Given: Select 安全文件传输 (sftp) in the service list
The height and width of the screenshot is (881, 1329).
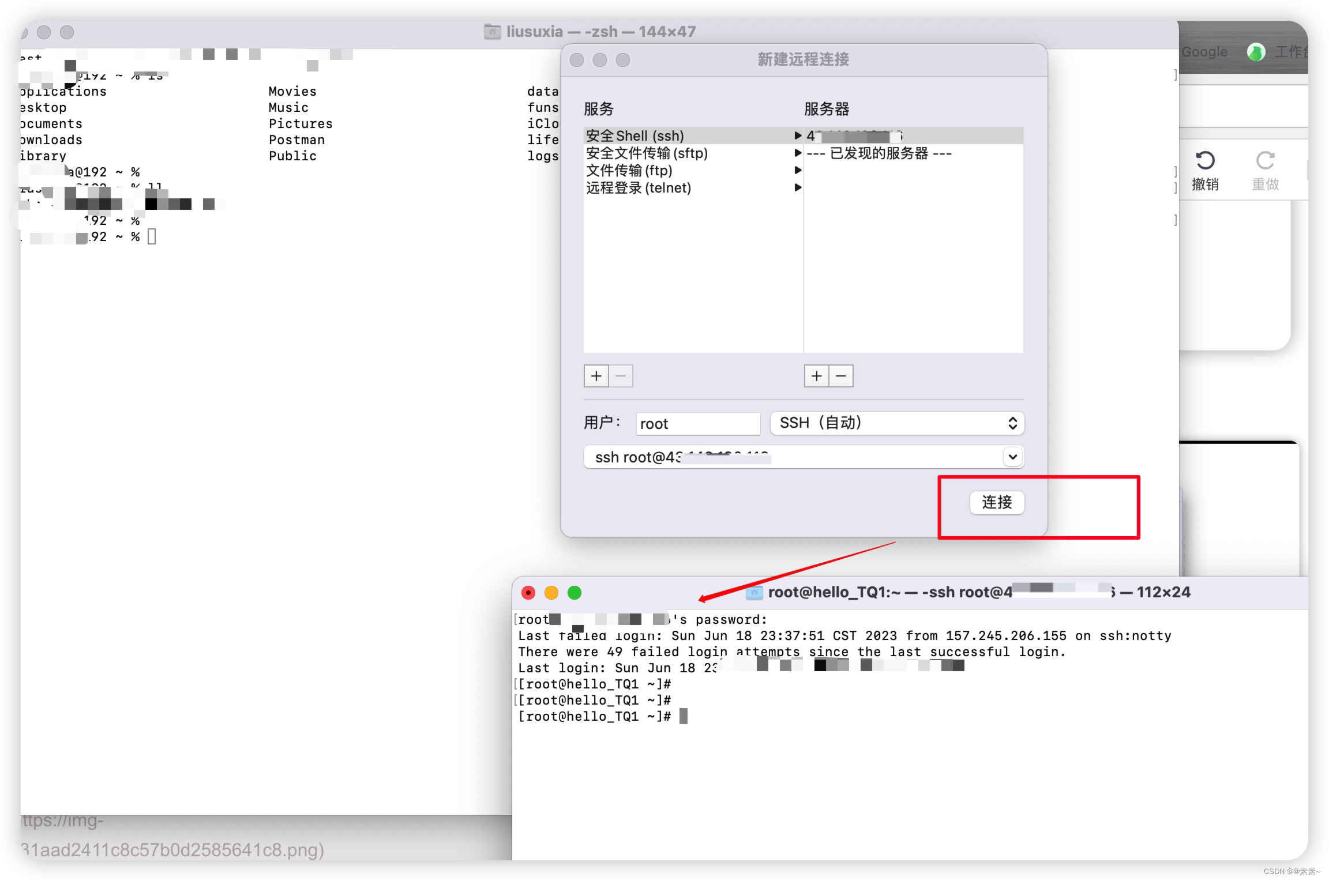Looking at the screenshot, I should point(646,153).
